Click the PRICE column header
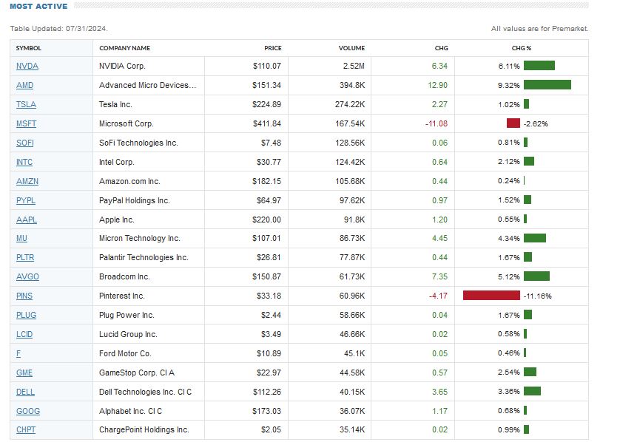The image size is (620, 442). click(272, 48)
